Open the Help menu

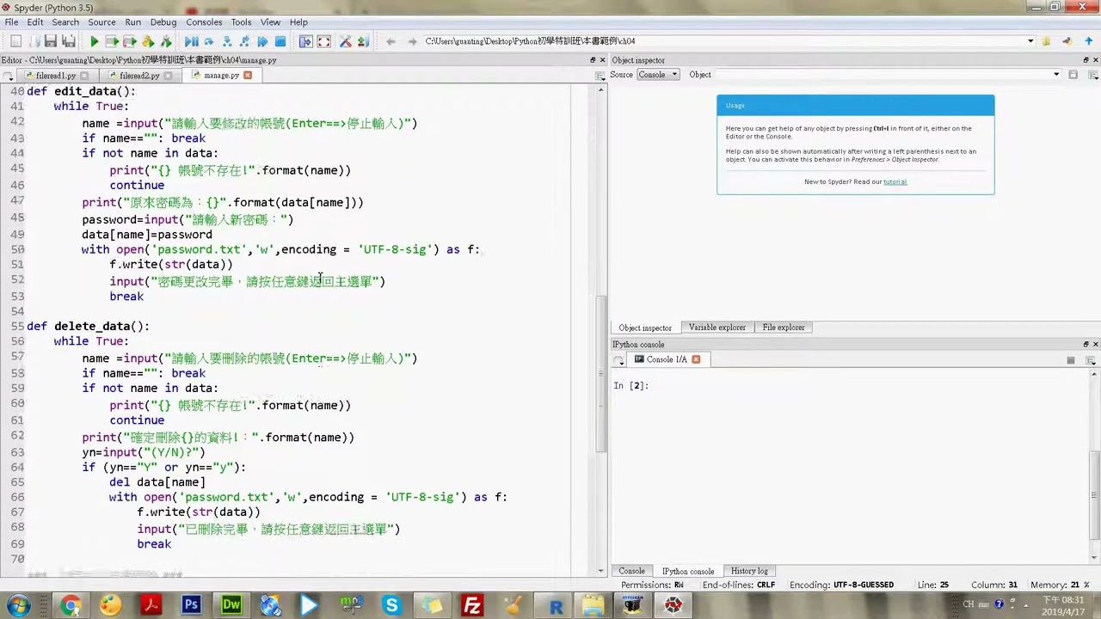tap(298, 22)
